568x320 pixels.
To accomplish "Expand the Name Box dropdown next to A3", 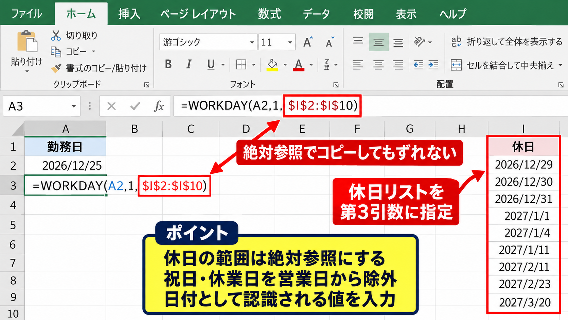I will point(73,106).
